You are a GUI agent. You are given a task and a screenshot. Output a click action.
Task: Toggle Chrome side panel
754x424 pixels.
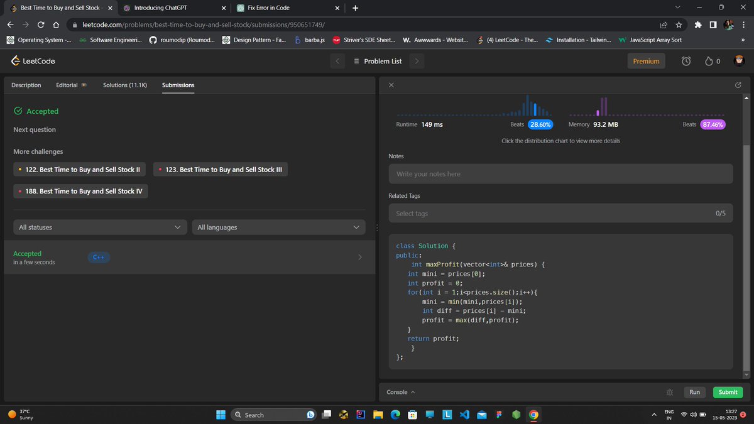coord(713,25)
